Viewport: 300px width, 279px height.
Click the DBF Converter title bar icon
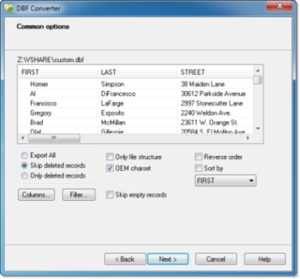point(9,8)
